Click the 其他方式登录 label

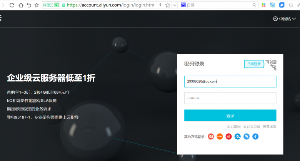pyautogui.click(x=195, y=137)
